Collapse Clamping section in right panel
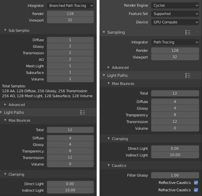 (x=109, y=138)
